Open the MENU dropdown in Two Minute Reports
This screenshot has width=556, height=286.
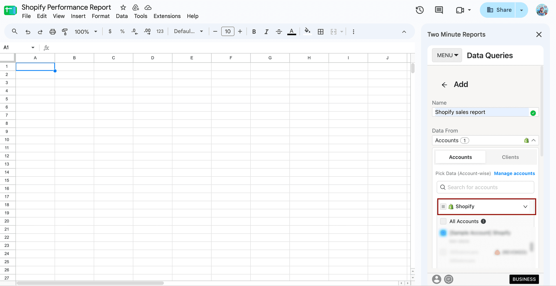pyautogui.click(x=447, y=55)
